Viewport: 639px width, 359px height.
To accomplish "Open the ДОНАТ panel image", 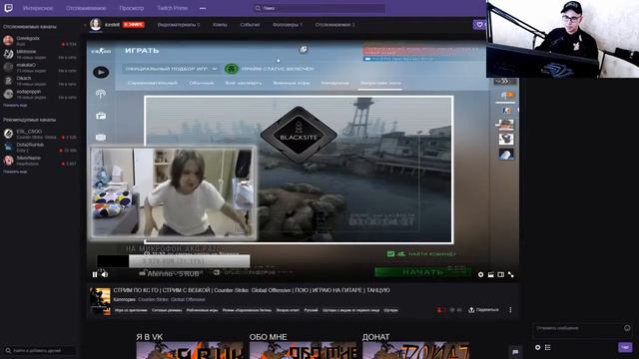I will tap(416, 350).
